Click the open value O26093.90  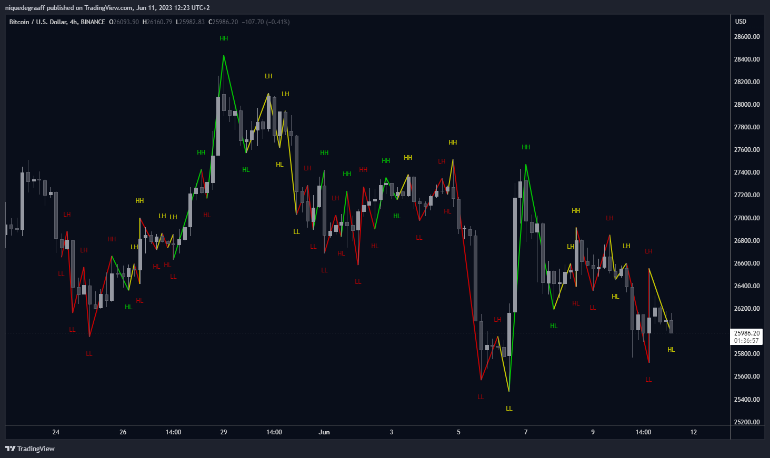pyautogui.click(x=124, y=22)
